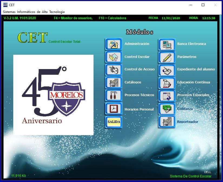Click the Reporteador label
This screenshot has height=182, width=223.
188,122
